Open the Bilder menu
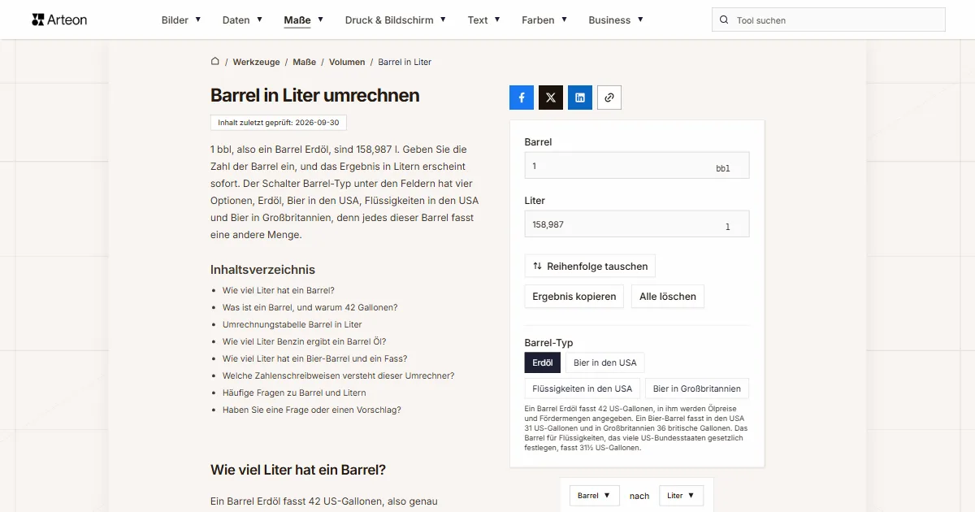Image resolution: width=975 pixels, height=512 pixels. (x=181, y=20)
